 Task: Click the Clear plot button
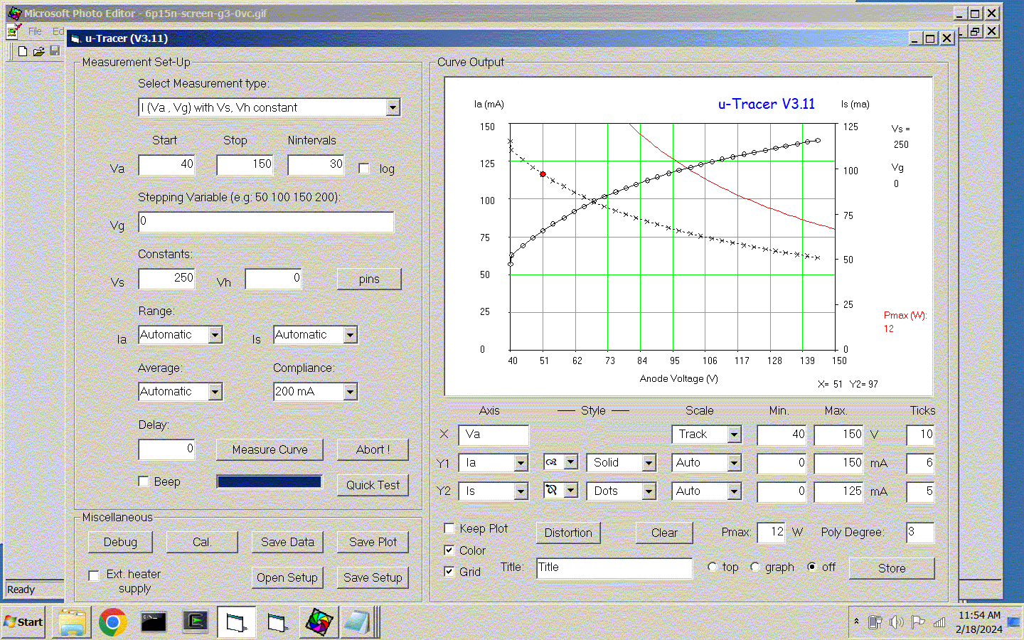pos(664,533)
